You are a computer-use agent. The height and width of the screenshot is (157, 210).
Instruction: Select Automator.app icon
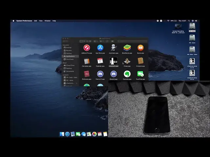click(x=114, y=48)
